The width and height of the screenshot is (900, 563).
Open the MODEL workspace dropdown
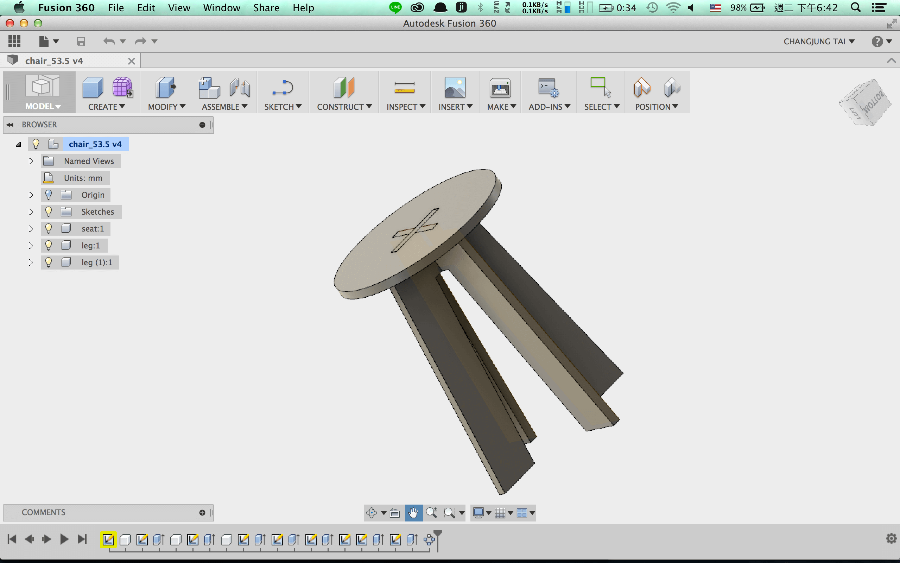[x=43, y=107]
